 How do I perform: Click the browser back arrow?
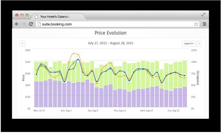(17, 24)
